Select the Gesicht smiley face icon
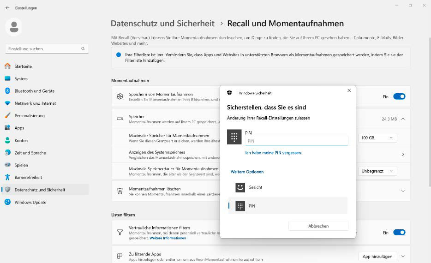The width and height of the screenshot is (431, 263). [x=240, y=187]
